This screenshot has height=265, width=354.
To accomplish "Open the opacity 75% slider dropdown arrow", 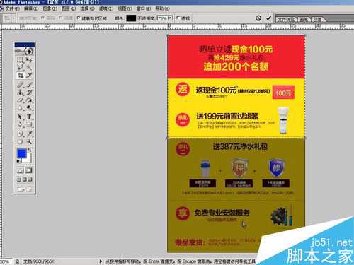I will tap(171, 18).
